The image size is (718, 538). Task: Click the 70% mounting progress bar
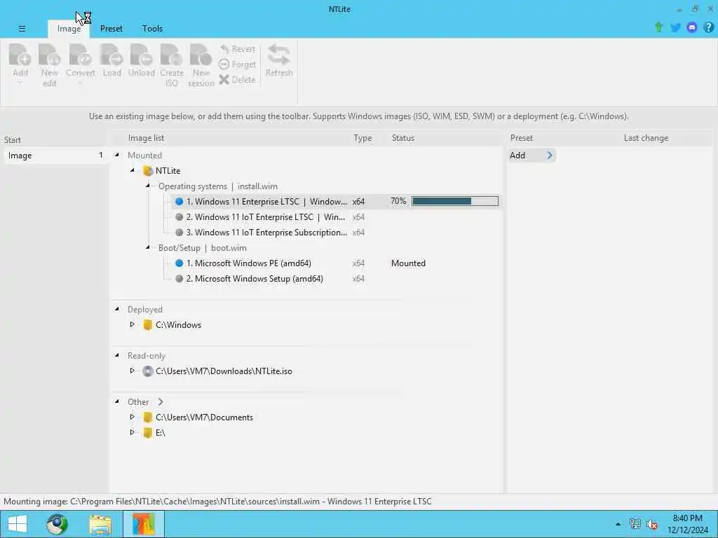pos(454,201)
